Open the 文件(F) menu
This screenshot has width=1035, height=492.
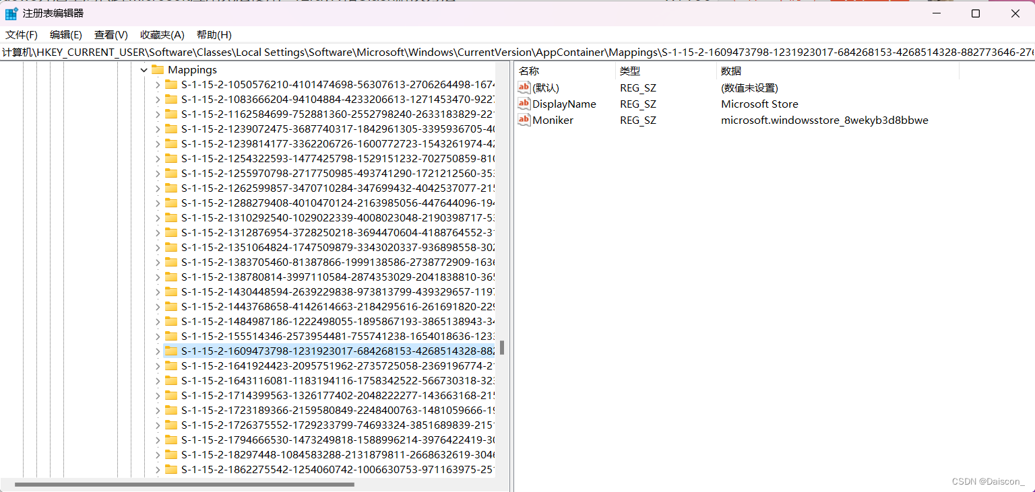pyautogui.click(x=21, y=34)
